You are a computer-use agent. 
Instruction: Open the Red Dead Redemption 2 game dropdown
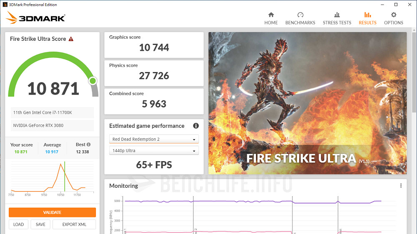coord(154,139)
